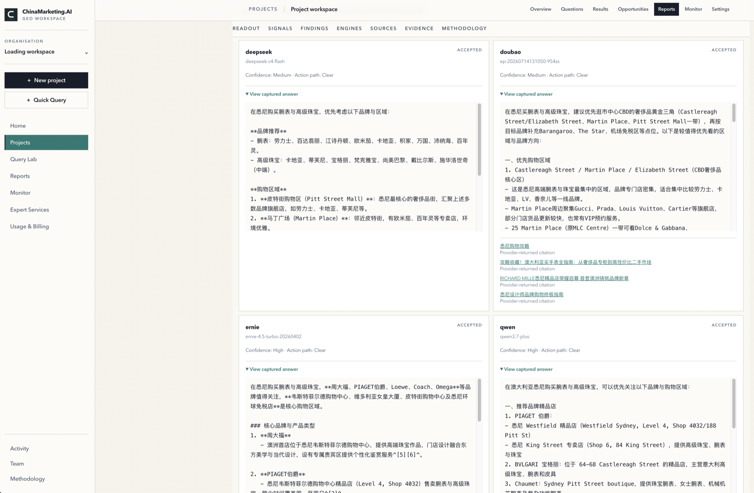Open 悉尼购物攻略 citation link

click(514, 246)
